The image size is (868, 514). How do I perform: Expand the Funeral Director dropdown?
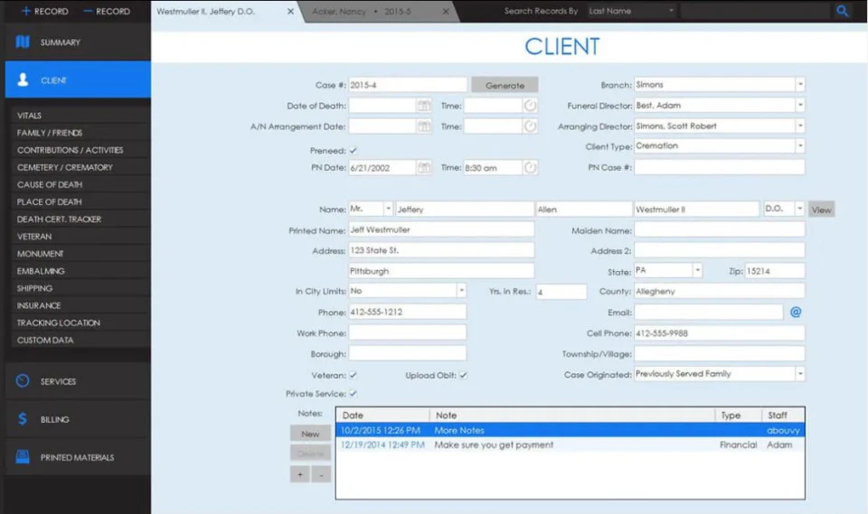[x=800, y=105]
